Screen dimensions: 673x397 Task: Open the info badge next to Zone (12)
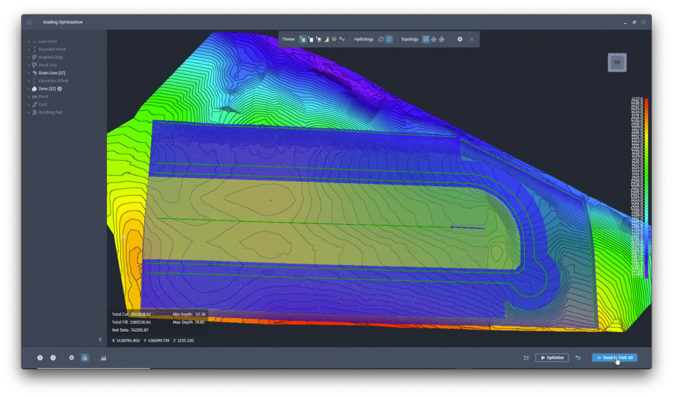(60, 89)
